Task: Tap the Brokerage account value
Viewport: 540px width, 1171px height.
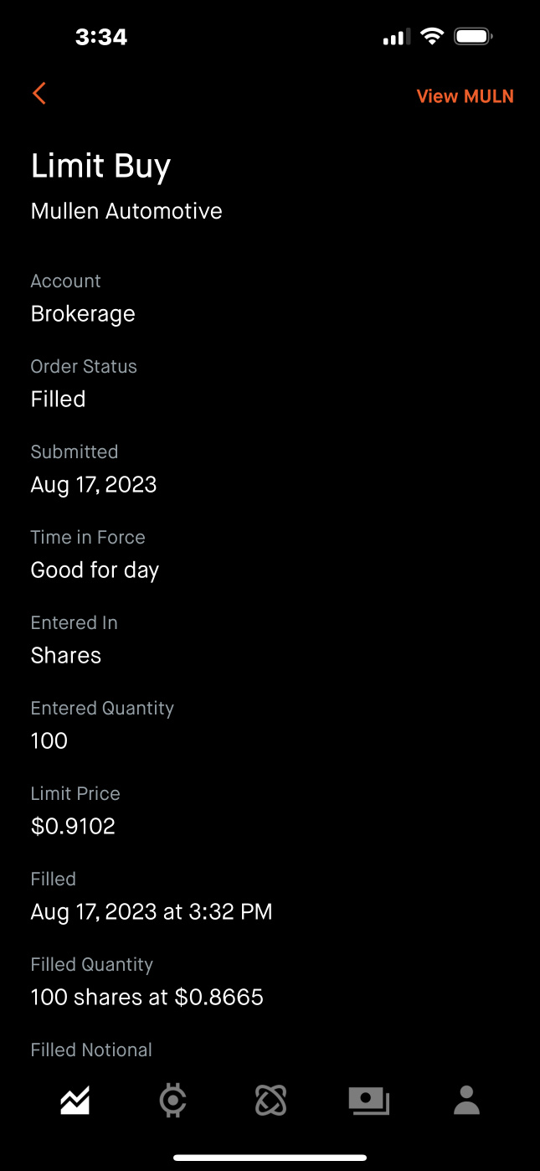Action: [83, 314]
